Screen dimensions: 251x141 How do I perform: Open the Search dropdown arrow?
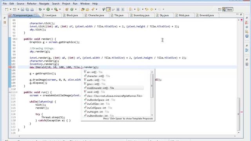click(96, 9)
